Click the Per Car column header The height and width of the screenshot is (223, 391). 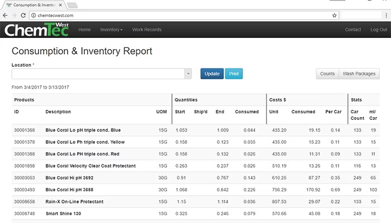333,111
